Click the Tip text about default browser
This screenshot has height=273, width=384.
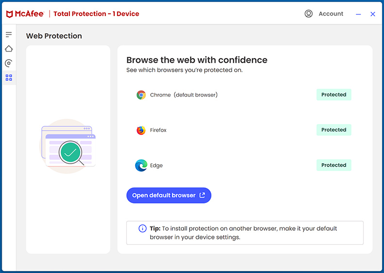(x=244, y=233)
